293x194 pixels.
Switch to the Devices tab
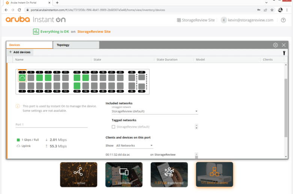[x=29, y=45]
